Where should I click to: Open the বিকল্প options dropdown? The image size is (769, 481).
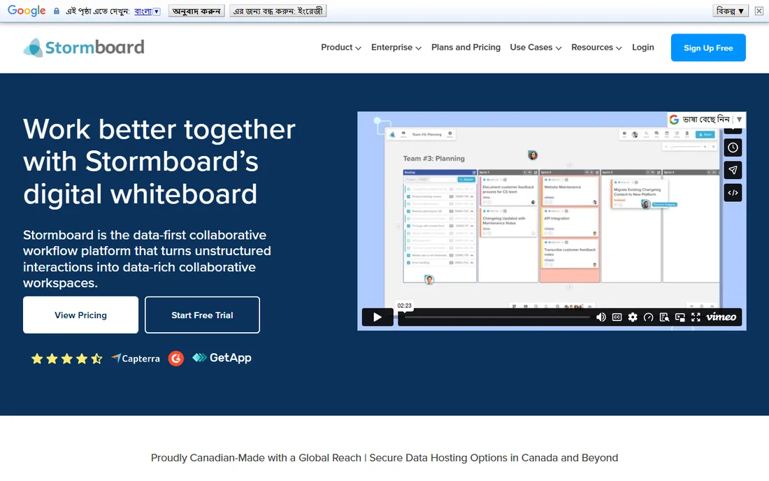pos(730,10)
